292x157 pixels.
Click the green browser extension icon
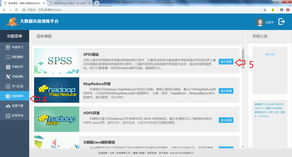pos(273,10)
